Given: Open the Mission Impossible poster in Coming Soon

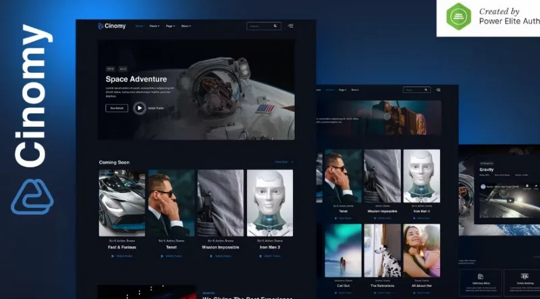Looking at the screenshot, I should tap(221, 203).
